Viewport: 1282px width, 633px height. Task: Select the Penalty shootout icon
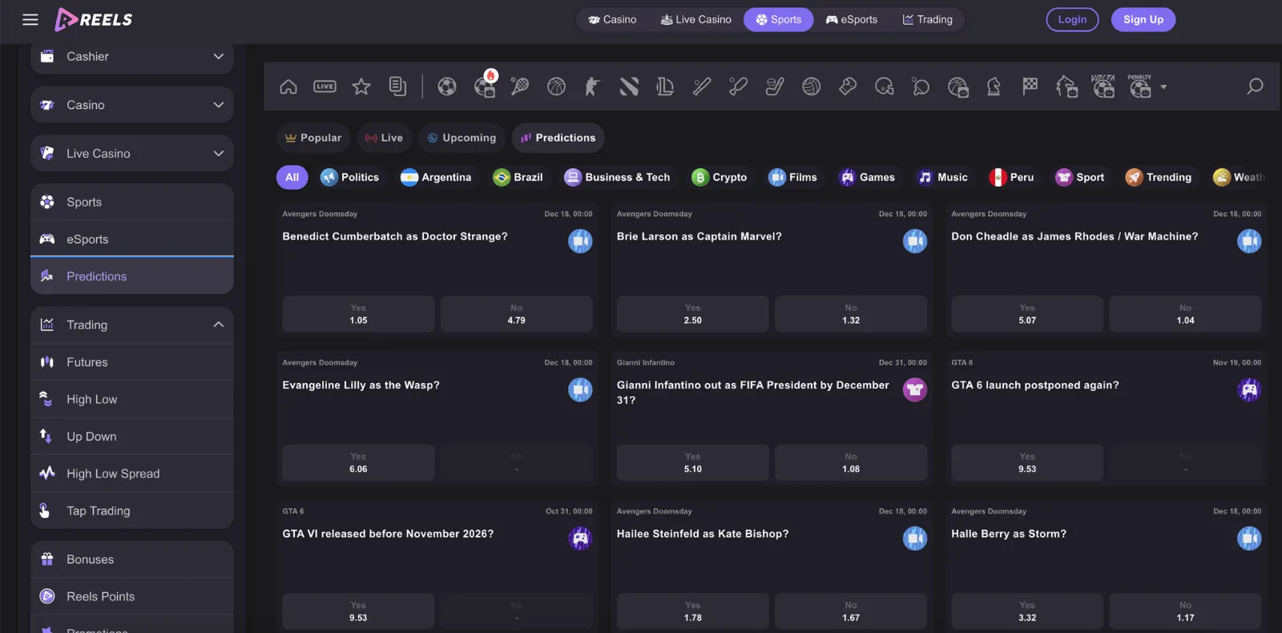click(x=1139, y=86)
